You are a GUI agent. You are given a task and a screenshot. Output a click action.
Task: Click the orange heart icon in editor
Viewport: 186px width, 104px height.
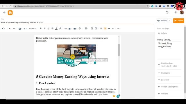point(114,96)
